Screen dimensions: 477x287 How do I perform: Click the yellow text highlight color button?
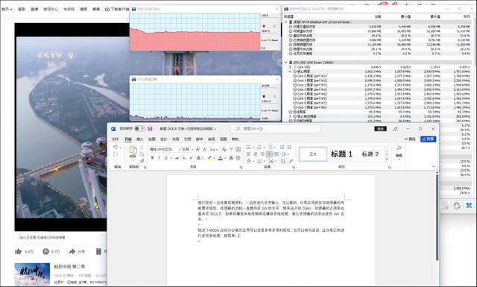209,158
